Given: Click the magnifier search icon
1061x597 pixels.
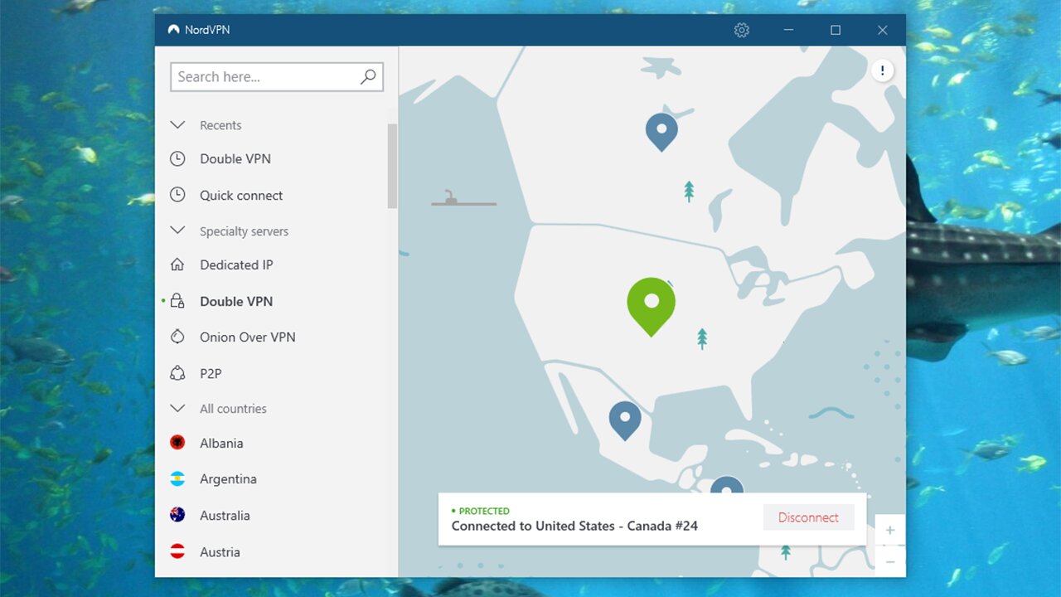Looking at the screenshot, I should click(x=368, y=77).
